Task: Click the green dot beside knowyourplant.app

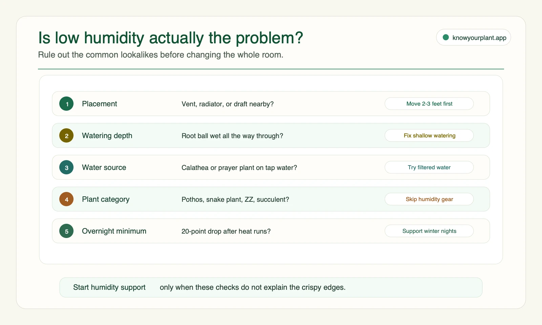Action: [446, 37]
